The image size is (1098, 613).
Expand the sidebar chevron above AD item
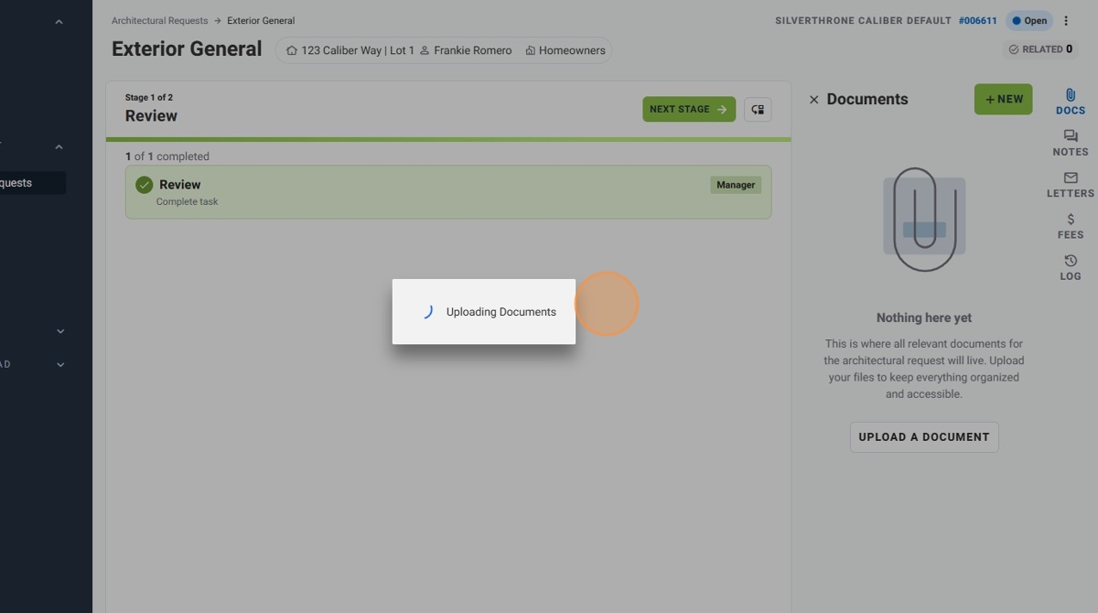click(60, 331)
